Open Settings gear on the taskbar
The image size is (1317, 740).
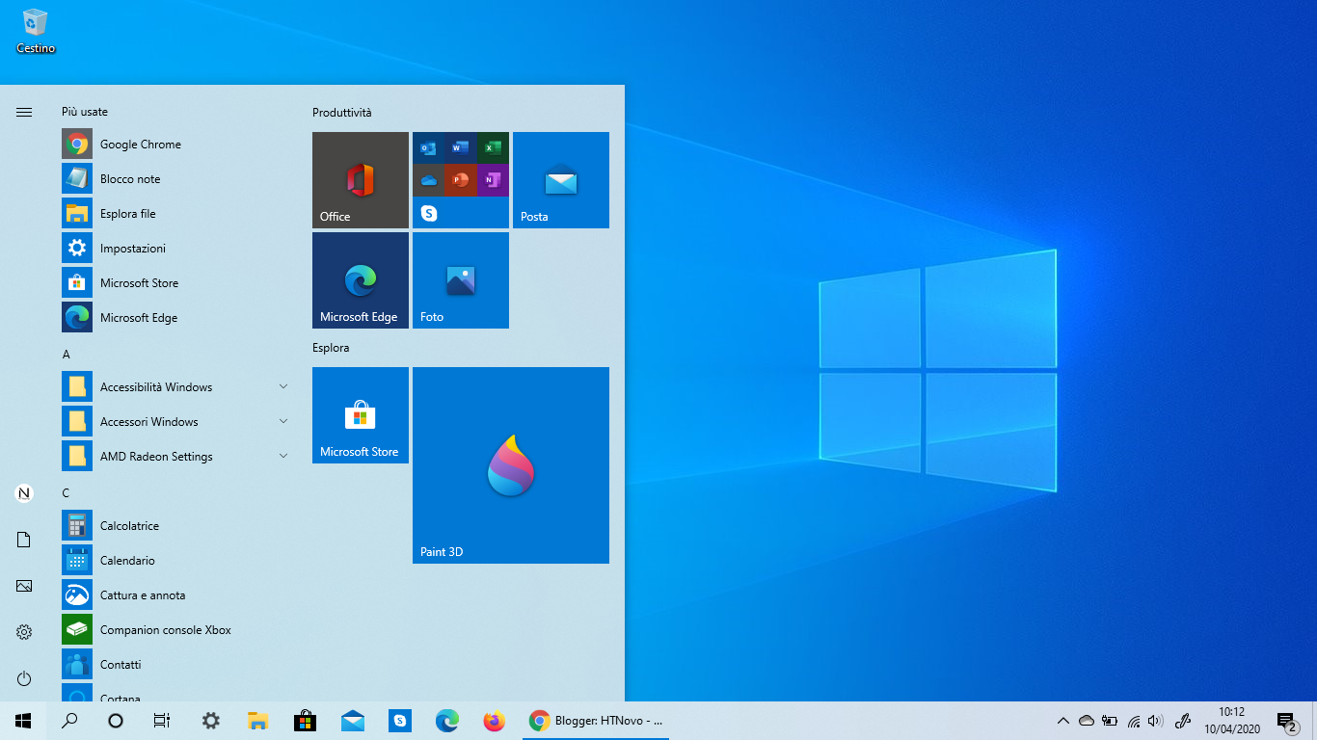point(210,721)
